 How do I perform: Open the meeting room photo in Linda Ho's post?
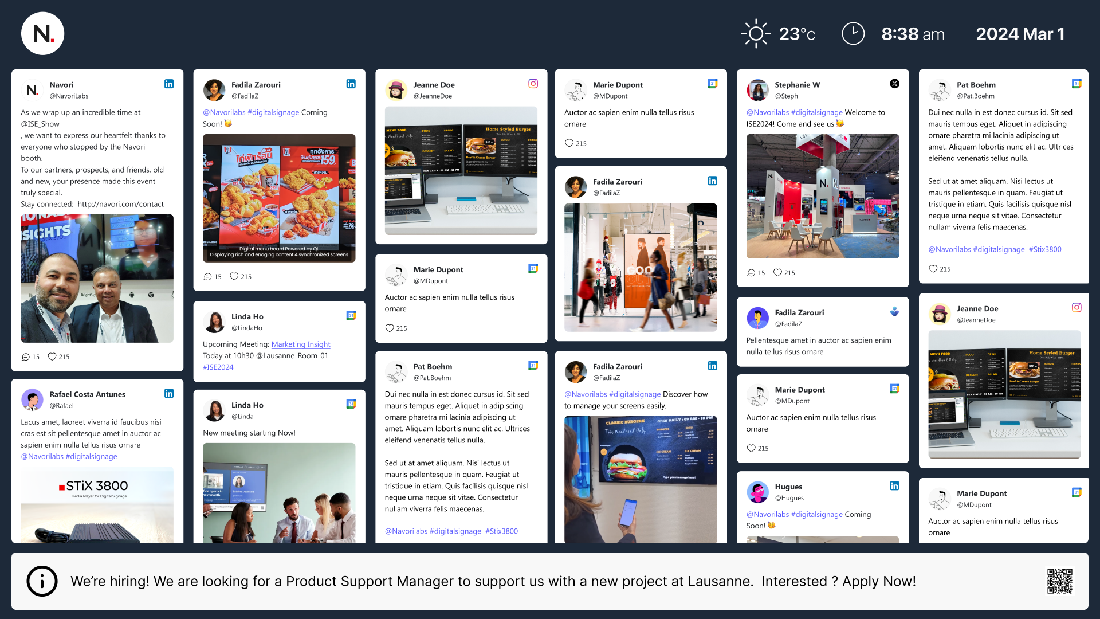pos(279,493)
